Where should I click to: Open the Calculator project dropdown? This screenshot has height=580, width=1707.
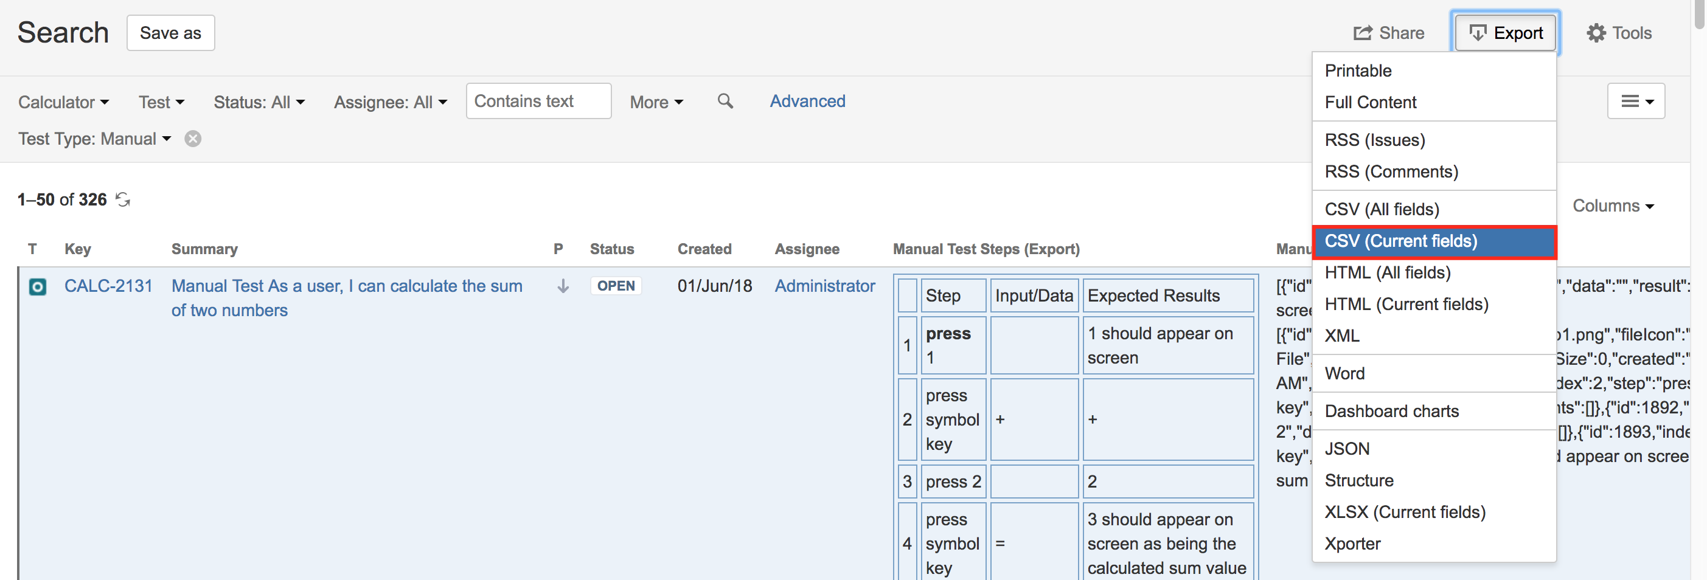(64, 102)
